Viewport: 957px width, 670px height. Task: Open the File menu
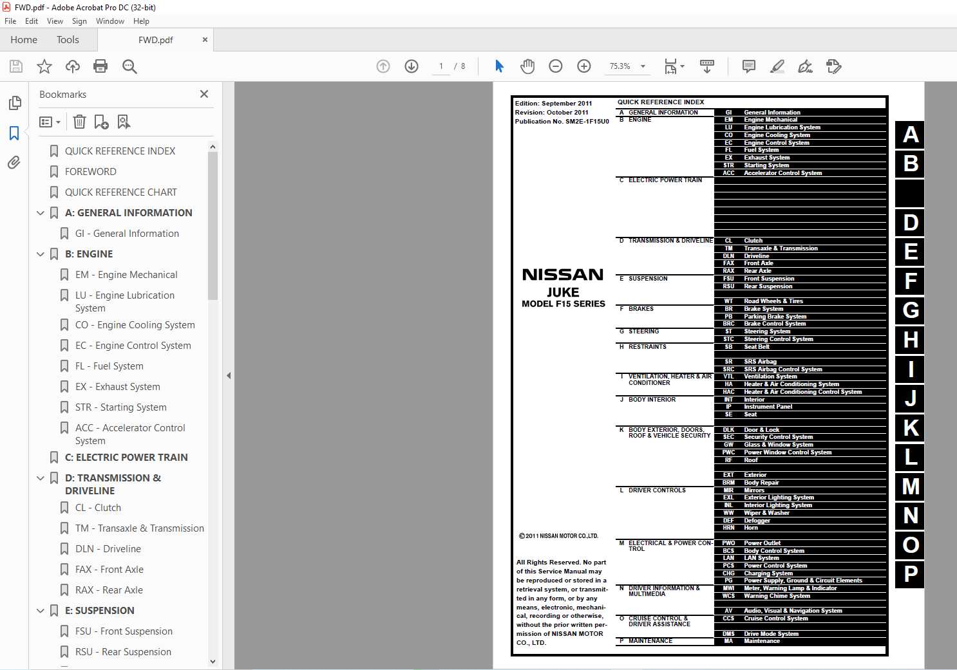click(10, 21)
